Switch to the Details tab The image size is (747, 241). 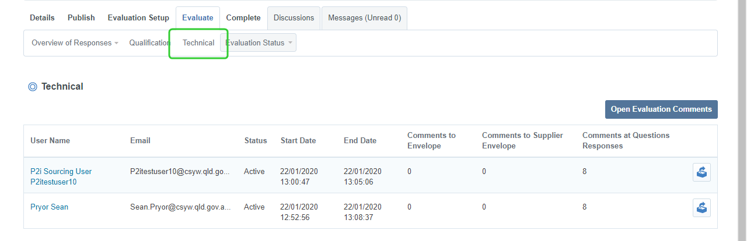click(42, 18)
